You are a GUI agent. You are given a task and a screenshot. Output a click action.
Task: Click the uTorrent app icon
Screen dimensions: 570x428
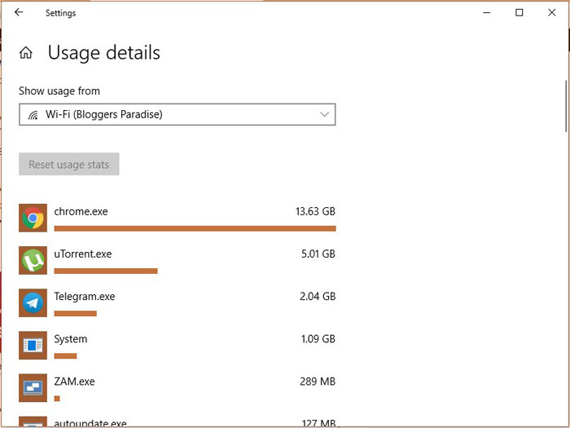[x=33, y=260]
